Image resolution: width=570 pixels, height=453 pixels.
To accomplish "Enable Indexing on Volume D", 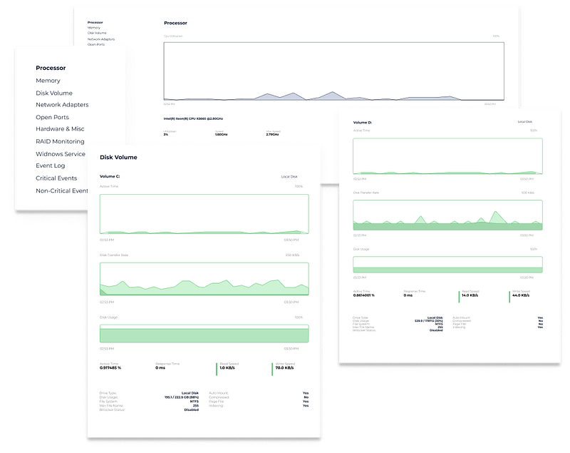I will point(539,327).
